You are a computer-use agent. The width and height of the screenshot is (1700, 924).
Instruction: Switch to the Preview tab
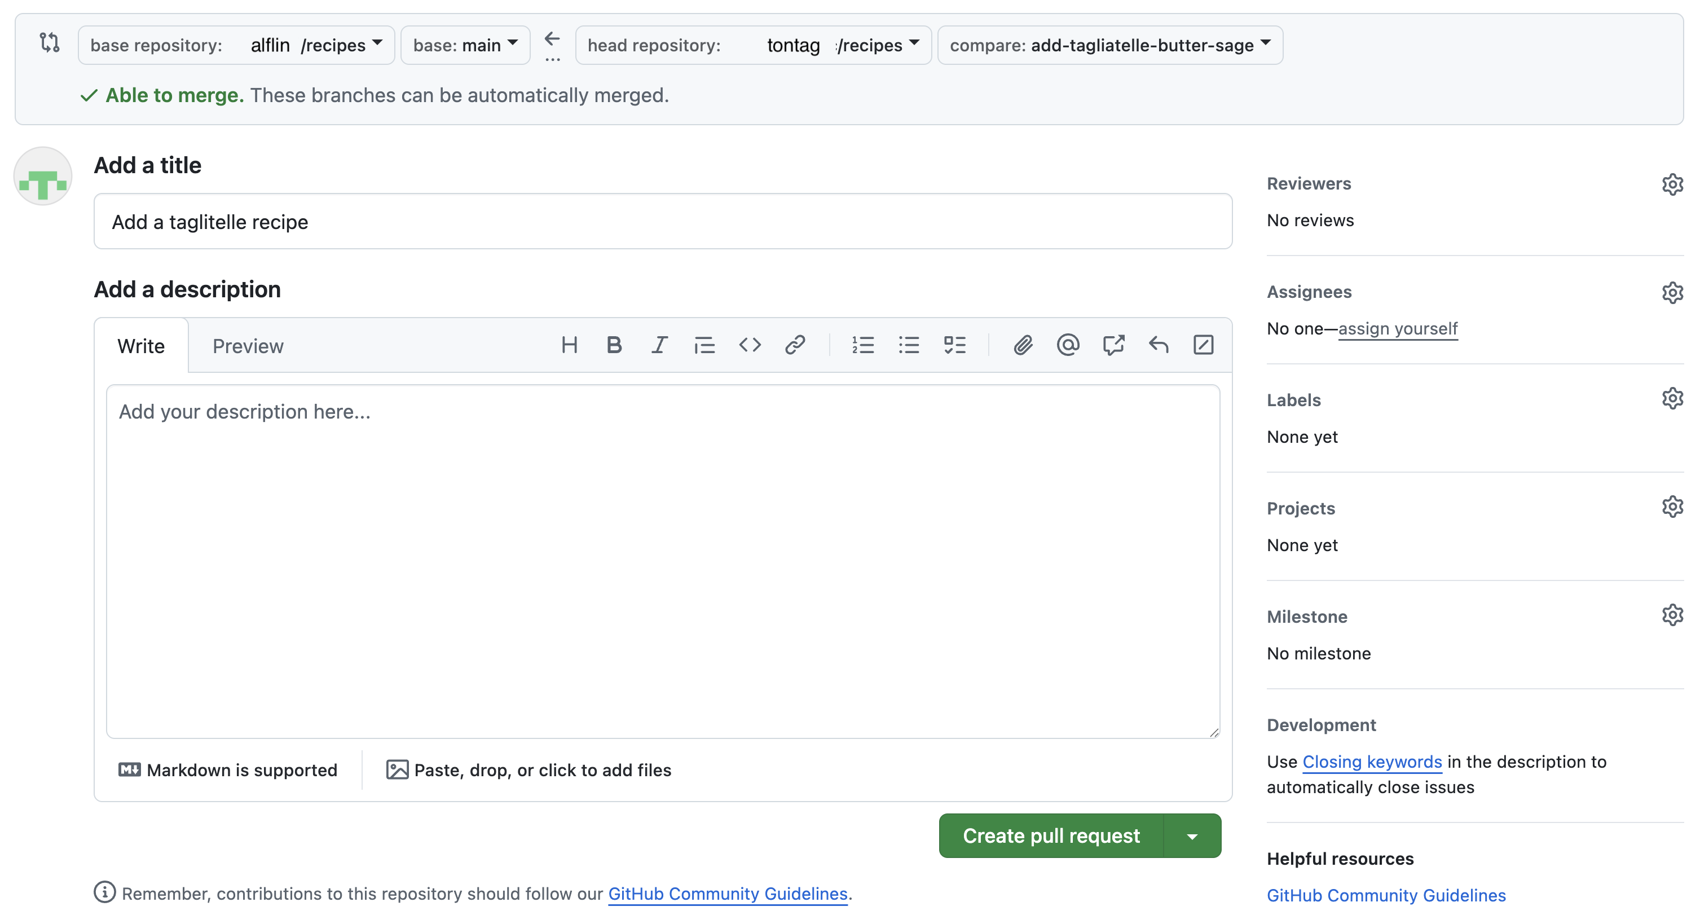click(248, 346)
